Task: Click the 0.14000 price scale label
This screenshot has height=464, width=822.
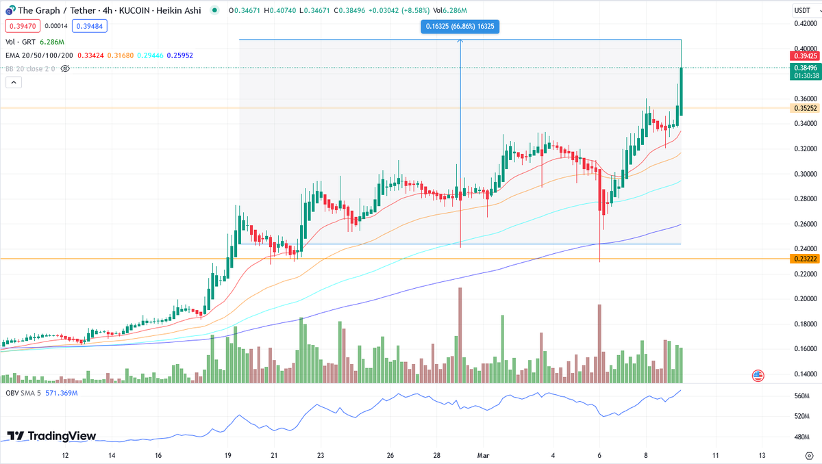Action: point(806,374)
